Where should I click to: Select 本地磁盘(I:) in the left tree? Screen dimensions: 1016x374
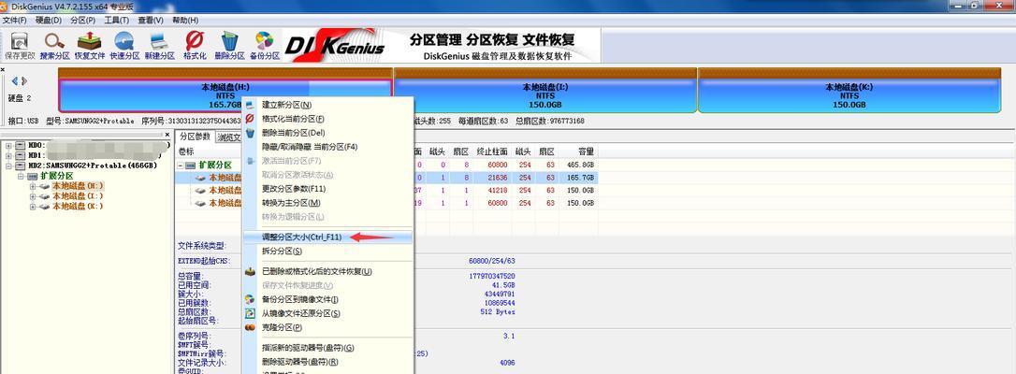78,196
